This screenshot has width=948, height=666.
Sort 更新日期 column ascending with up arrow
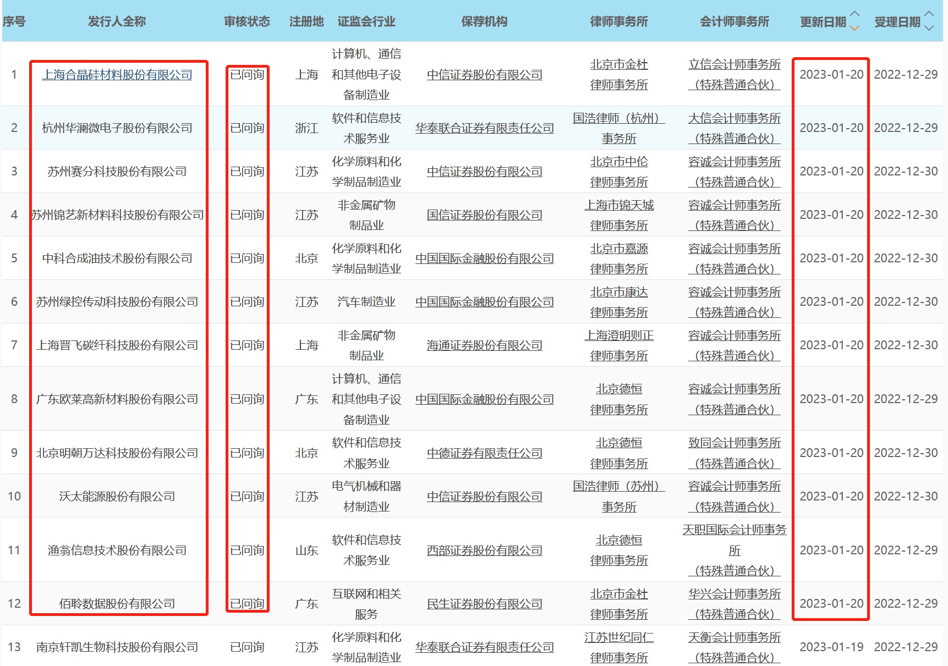854,14
